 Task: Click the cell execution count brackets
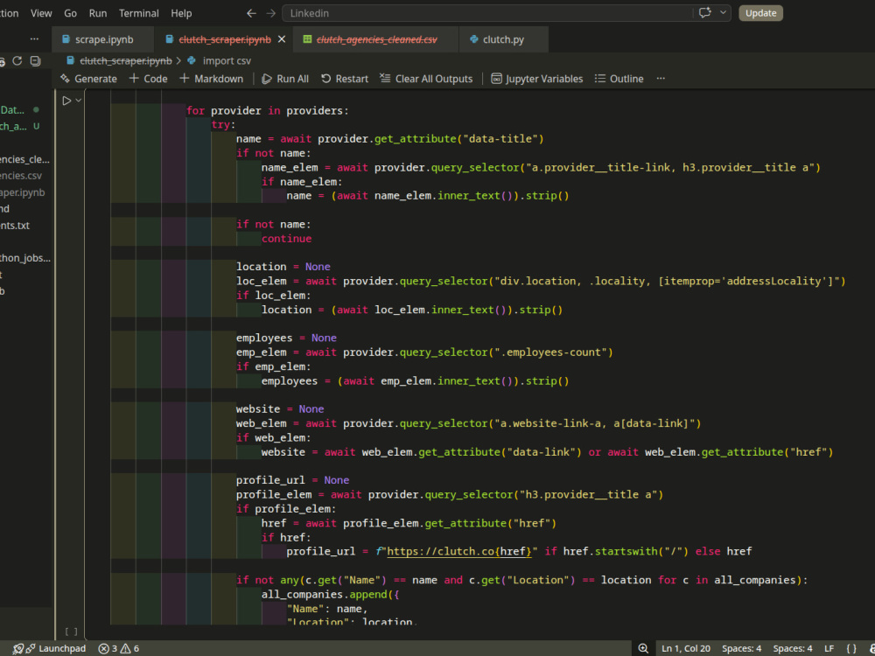(72, 632)
